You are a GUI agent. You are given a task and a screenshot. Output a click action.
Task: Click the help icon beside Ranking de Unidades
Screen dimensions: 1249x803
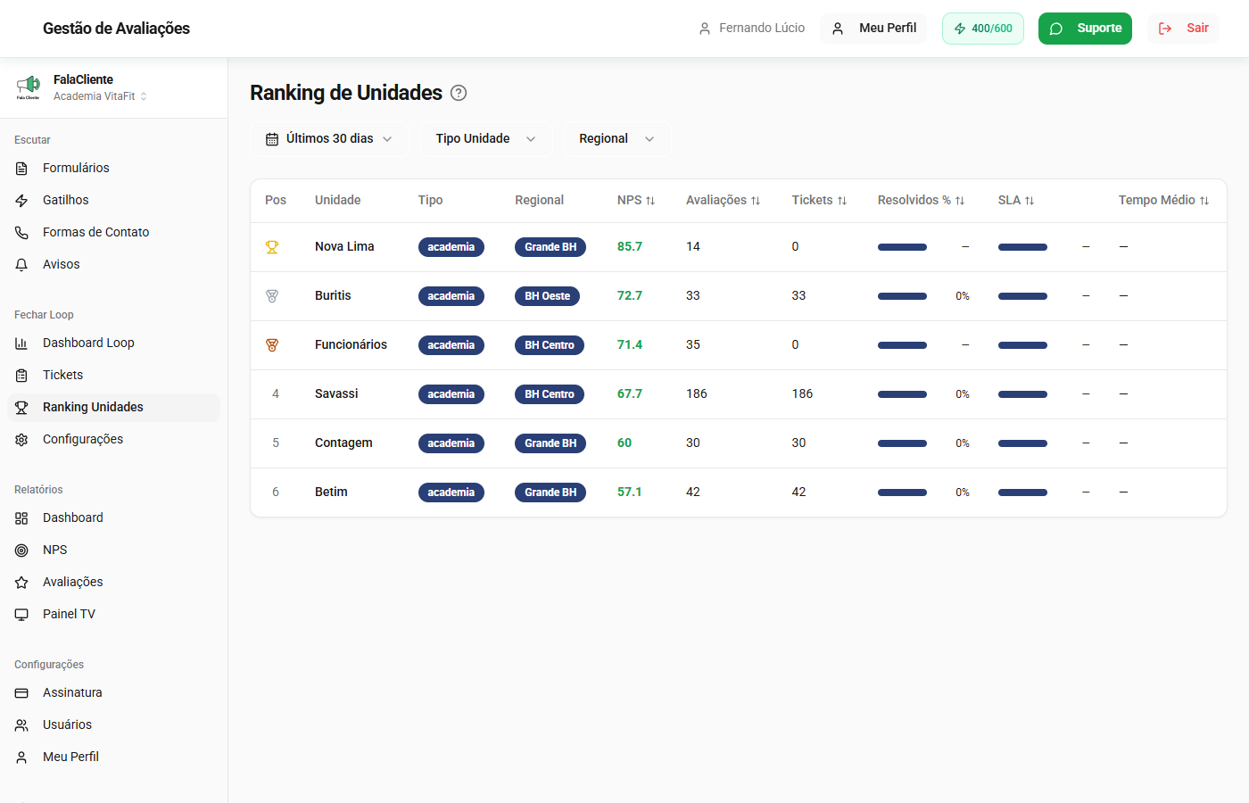[459, 93]
